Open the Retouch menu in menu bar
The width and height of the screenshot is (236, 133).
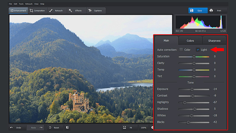pyautogui.click(x=29, y=4)
